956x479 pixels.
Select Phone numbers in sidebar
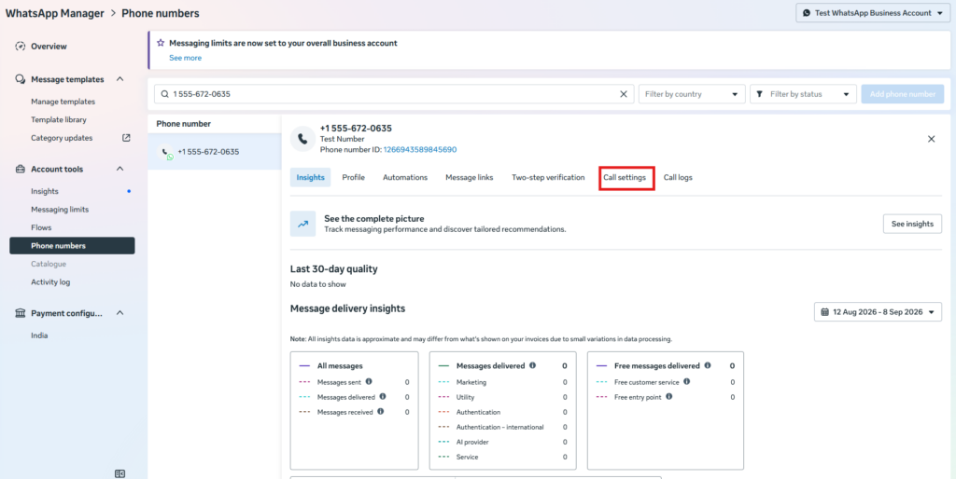72,246
